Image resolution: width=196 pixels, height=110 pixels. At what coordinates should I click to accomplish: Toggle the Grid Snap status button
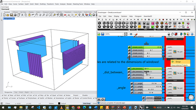(x=87, y=103)
